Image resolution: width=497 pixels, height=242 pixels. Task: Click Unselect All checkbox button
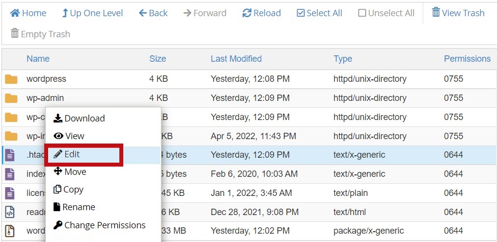(386, 13)
